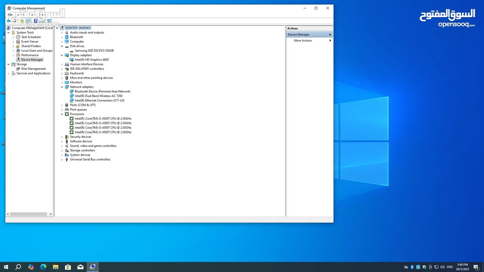Open the File menu

pos(10,15)
